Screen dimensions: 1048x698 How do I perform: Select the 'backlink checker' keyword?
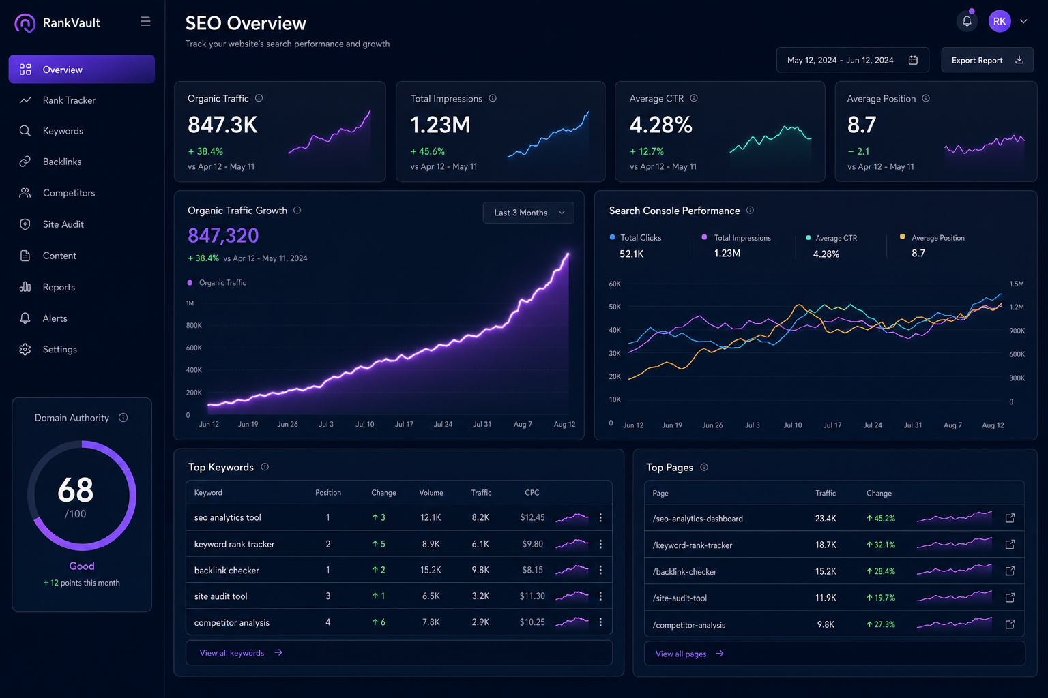coord(227,570)
